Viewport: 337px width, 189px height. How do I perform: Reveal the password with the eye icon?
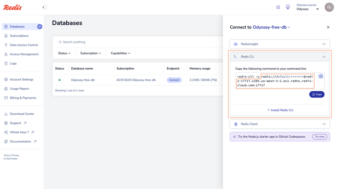click(x=321, y=76)
